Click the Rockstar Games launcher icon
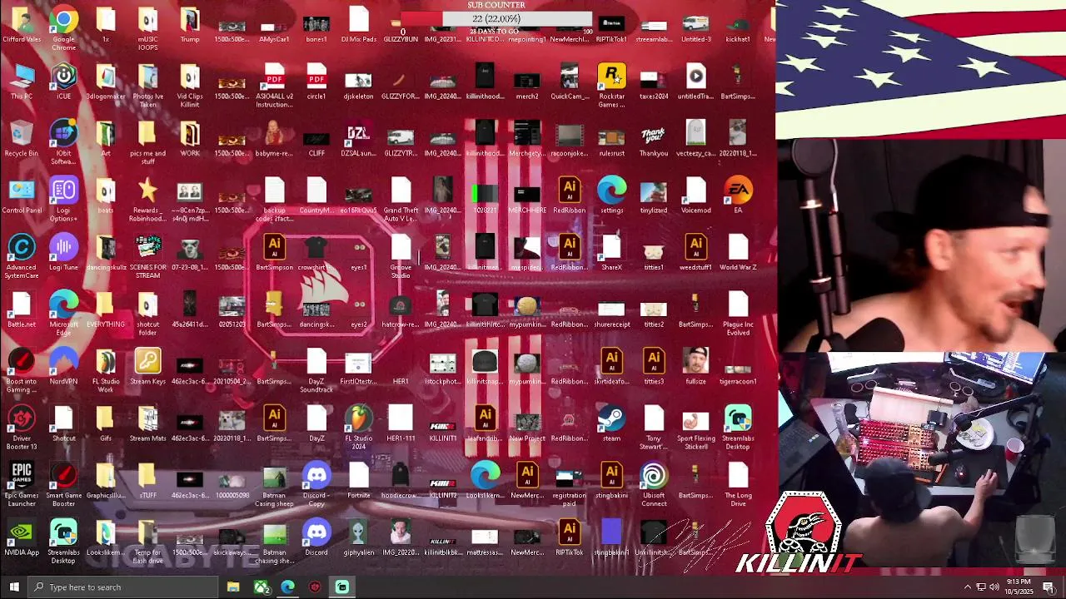The height and width of the screenshot is (599, 1066). point(611,84)
